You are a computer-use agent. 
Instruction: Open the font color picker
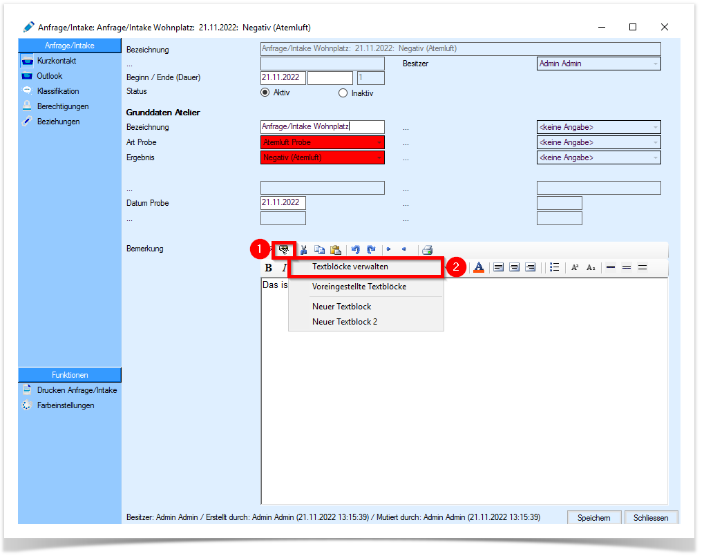click(x=479, y=267)
